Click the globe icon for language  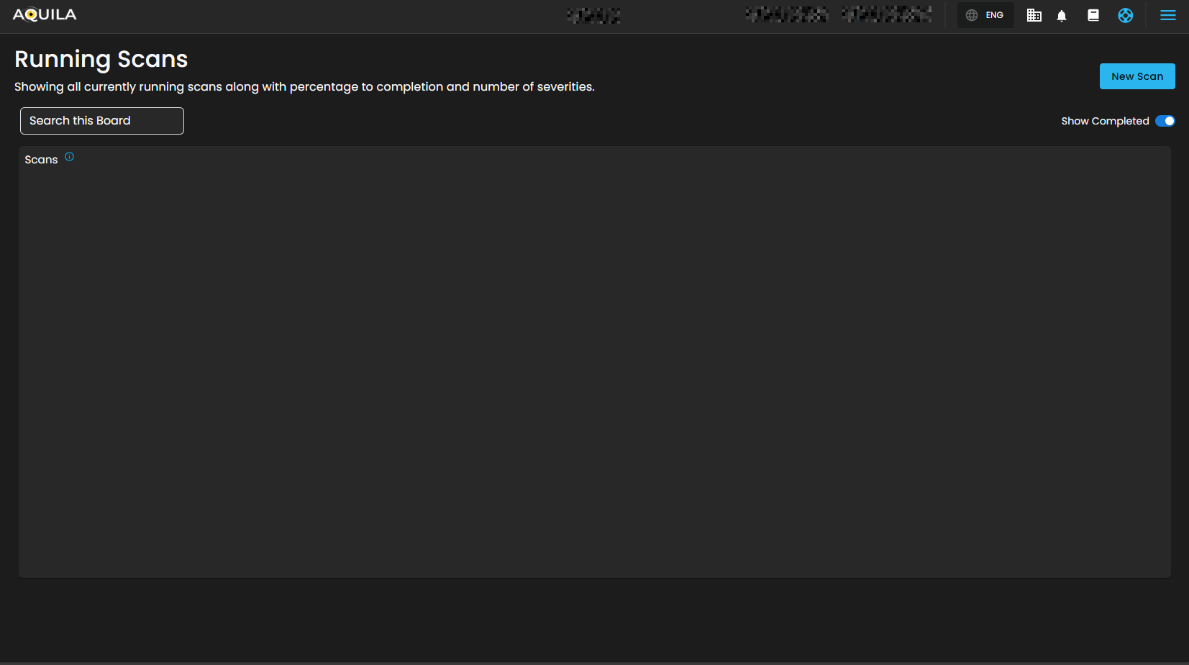pyautogui.click(x=972, y=15)
